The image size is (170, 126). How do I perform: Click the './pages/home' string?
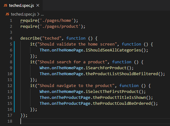point(56,21)
